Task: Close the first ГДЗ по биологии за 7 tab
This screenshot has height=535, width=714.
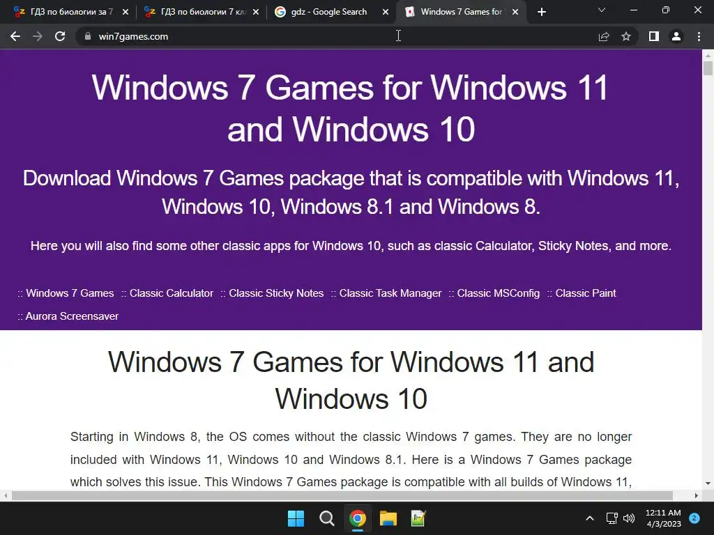Action: click(126, 12)
